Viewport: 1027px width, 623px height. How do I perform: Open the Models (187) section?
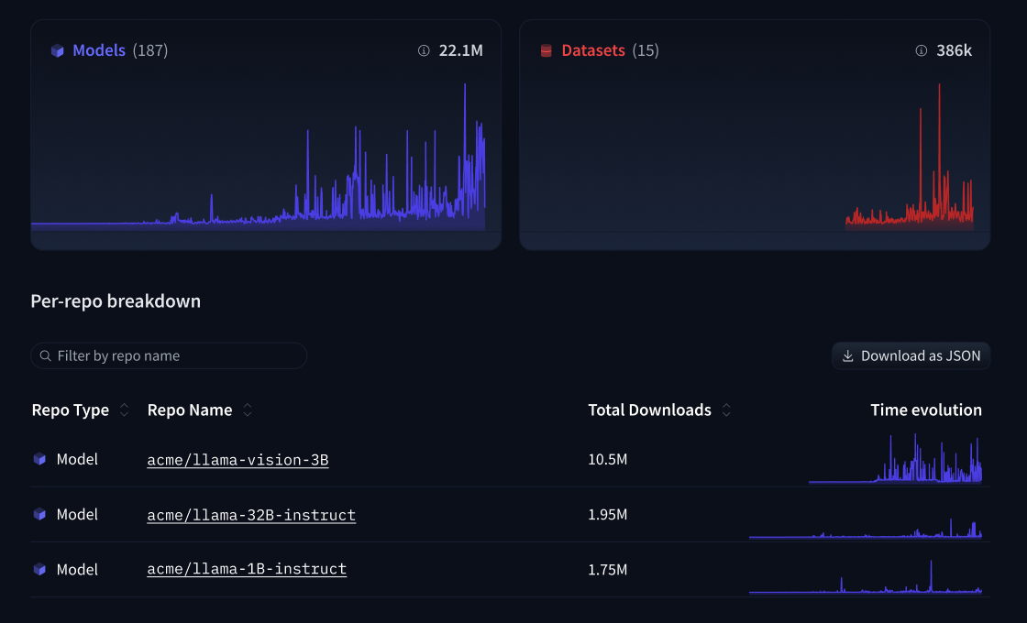pyautogui.click(x=101, y=50)
